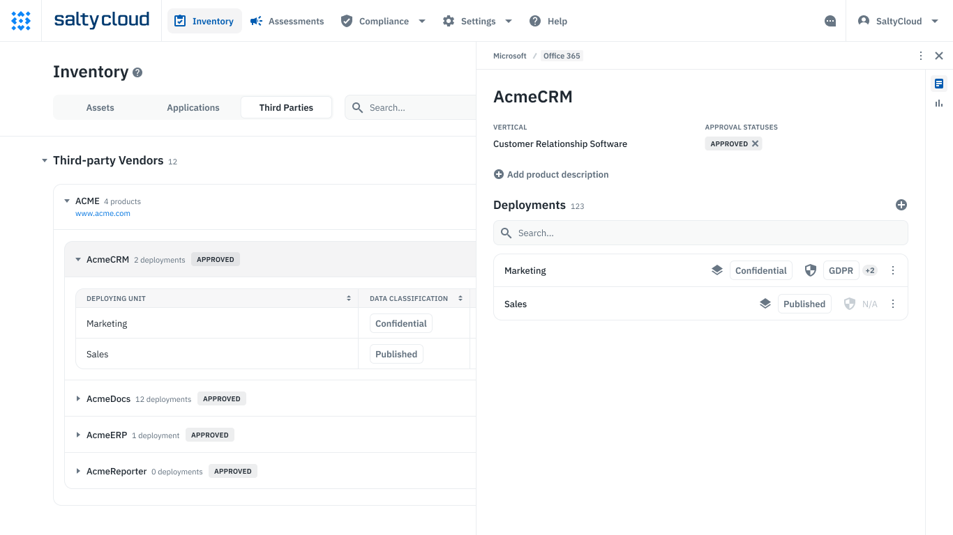The image size is (953, 535).
Task: Collapse the Third-party Vendors section
Action: click(45, 161)
